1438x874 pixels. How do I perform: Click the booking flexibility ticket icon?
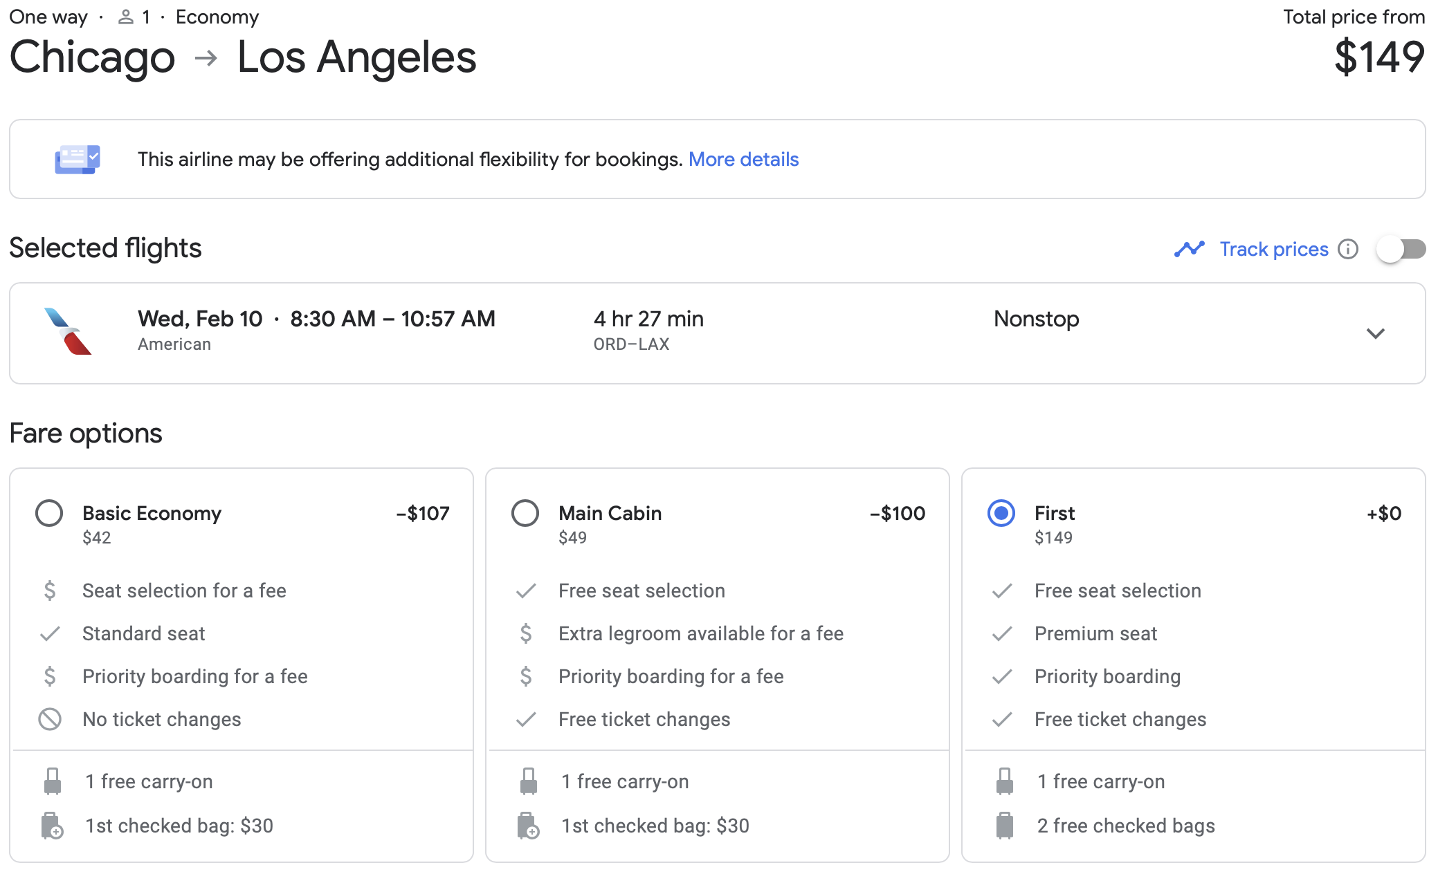tap(77, 159)
